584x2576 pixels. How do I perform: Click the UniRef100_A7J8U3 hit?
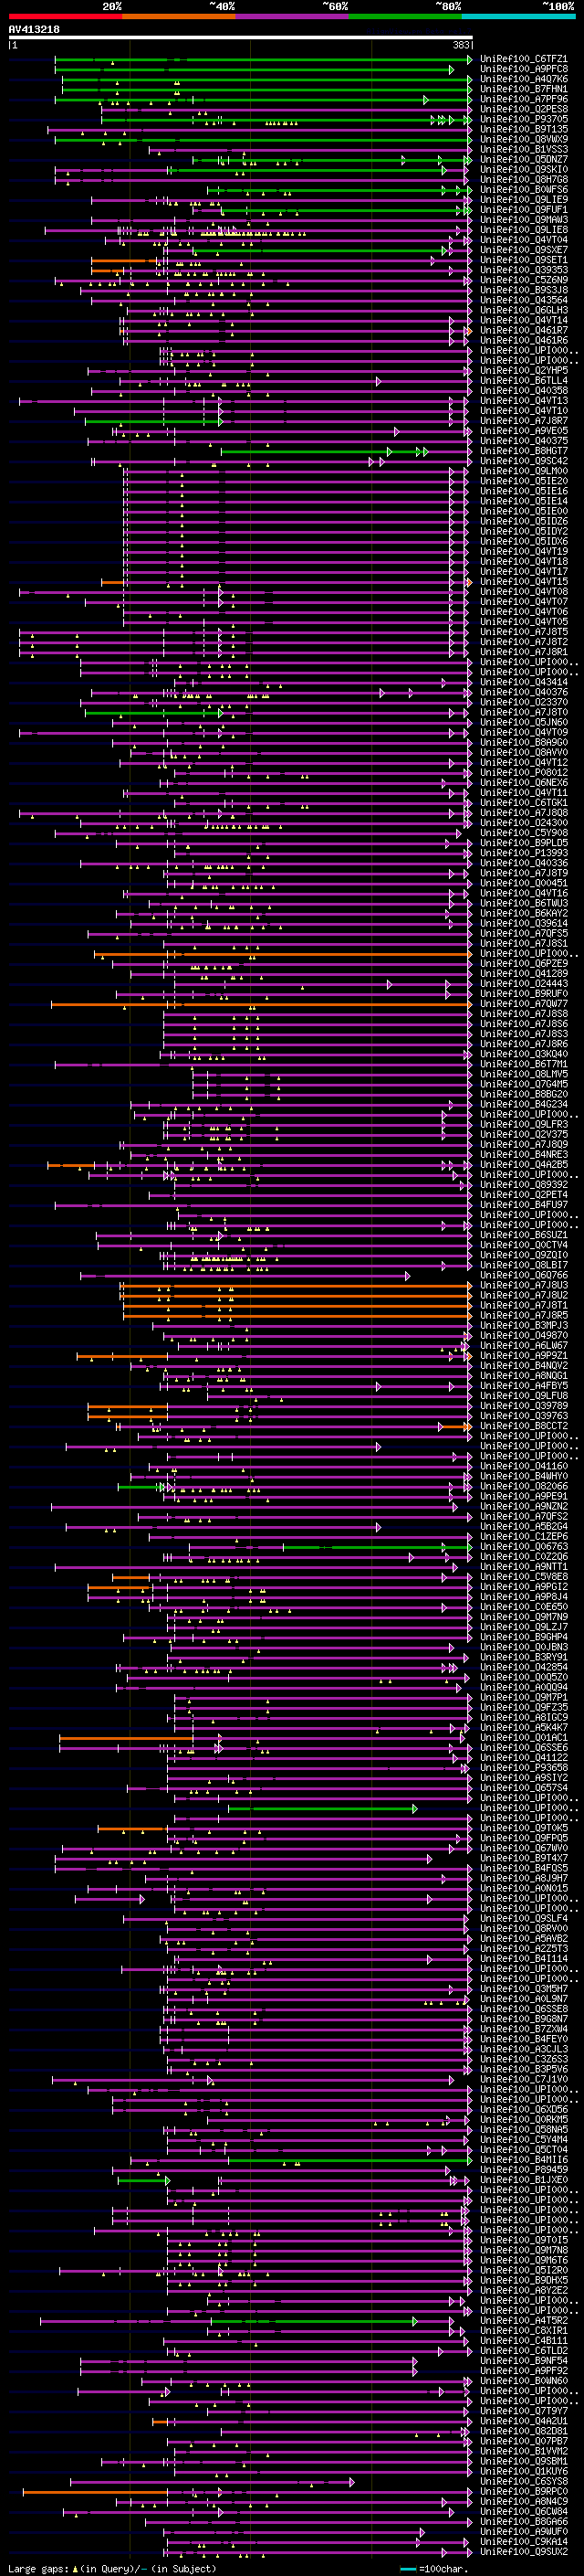(x=524, y=1285)
